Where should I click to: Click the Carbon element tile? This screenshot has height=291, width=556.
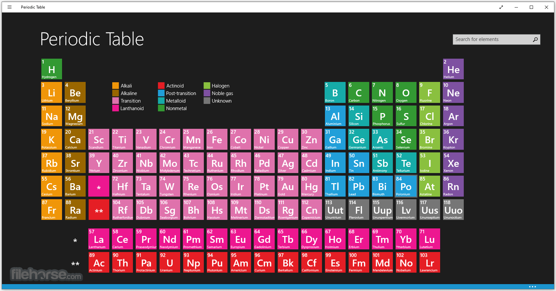coord(359,92)
